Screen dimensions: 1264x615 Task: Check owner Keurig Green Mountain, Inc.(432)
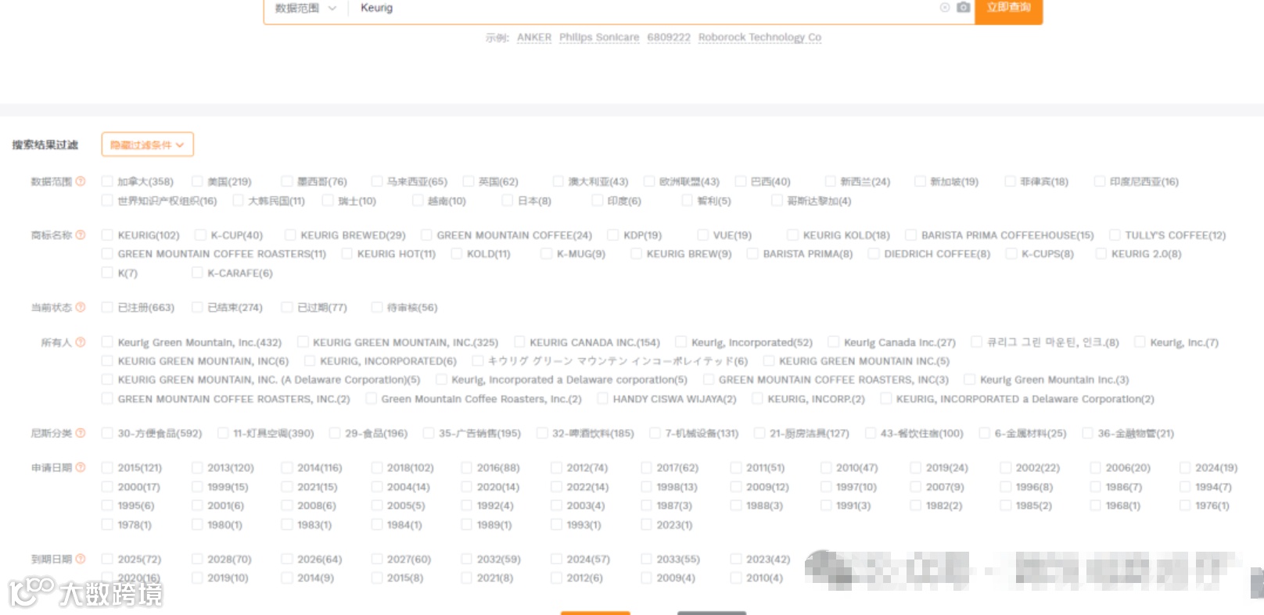[107, 342]
